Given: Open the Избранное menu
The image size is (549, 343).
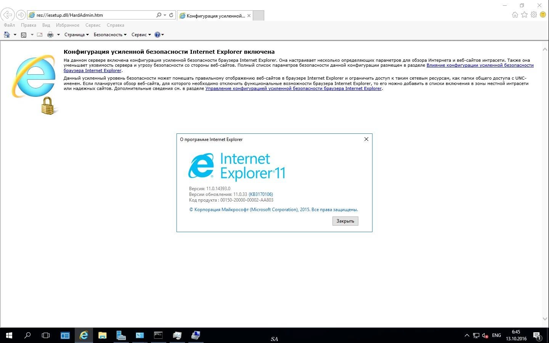Looking at the screenshot, I should click(x=67, y=25).
